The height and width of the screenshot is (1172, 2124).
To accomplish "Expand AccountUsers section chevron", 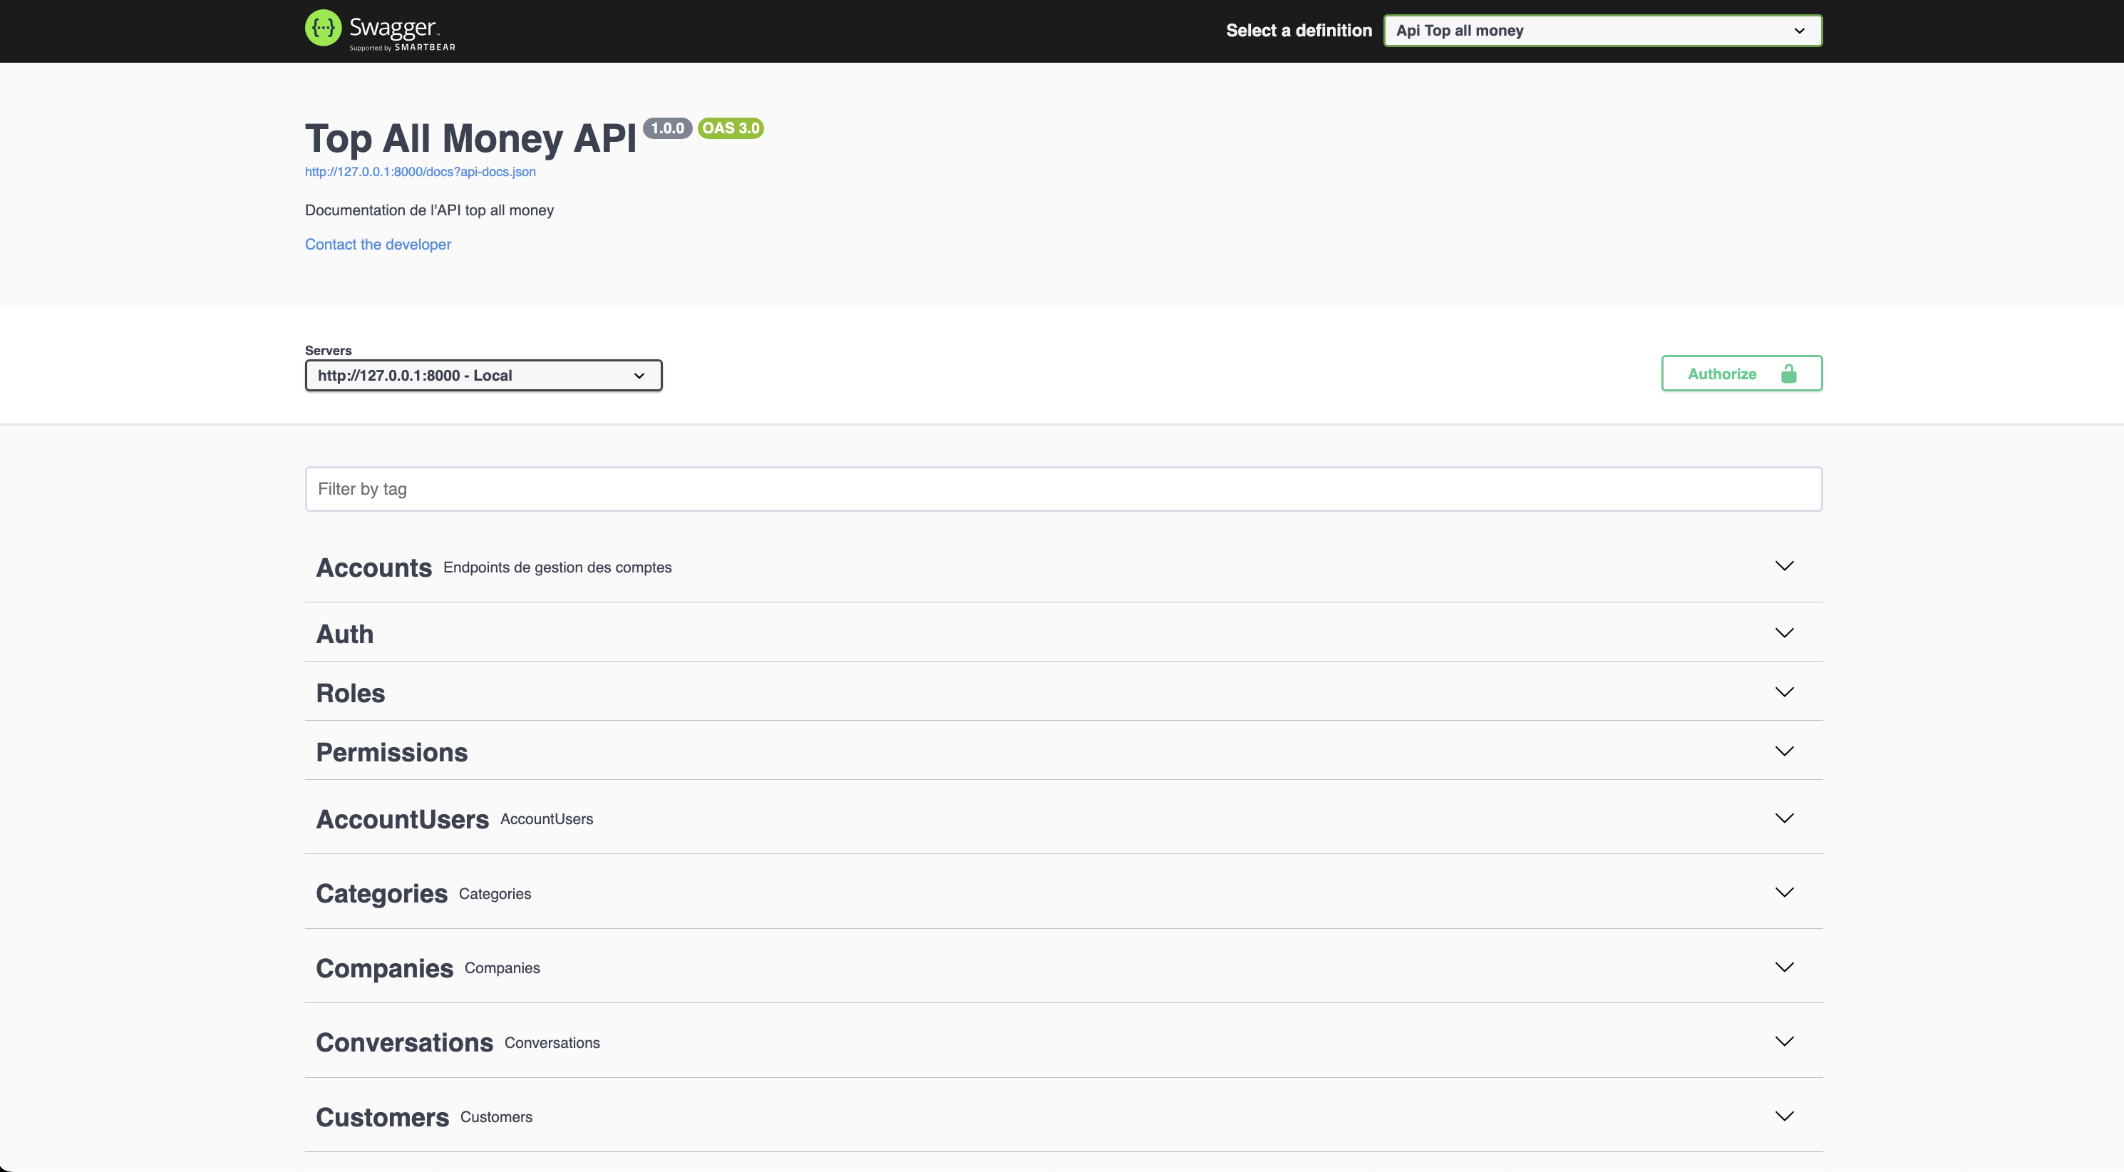I will pyautogui.click(x=1783, y=818).
